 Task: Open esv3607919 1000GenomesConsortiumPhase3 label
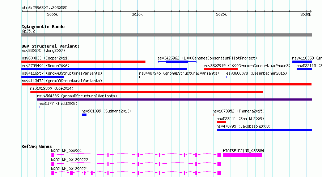pyautogui.click(x=247, y=66)
